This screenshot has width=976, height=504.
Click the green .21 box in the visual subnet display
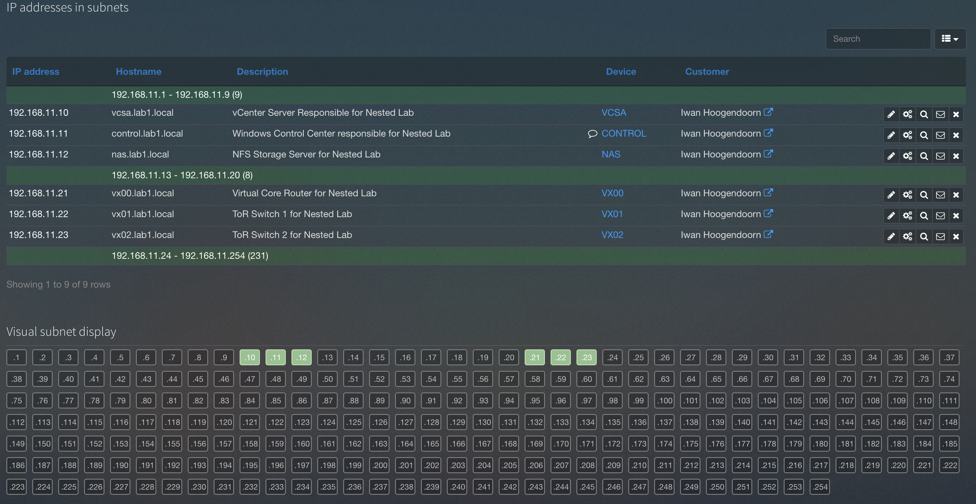point(534,358)
